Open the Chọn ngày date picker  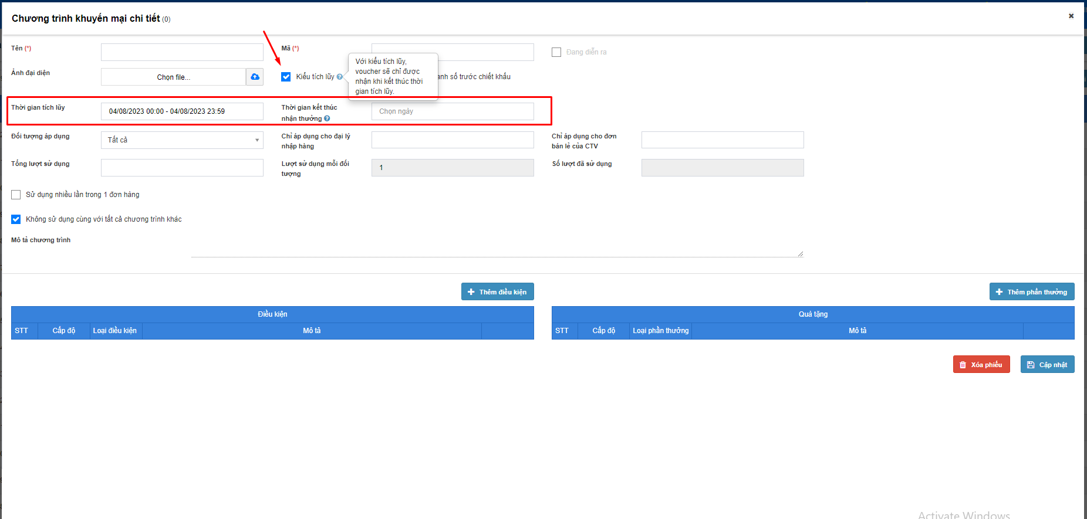click(x=453, y=111)
